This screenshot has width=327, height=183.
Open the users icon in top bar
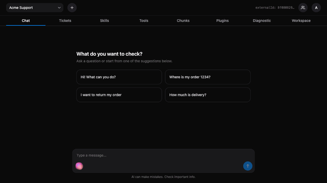coord(303,8)
